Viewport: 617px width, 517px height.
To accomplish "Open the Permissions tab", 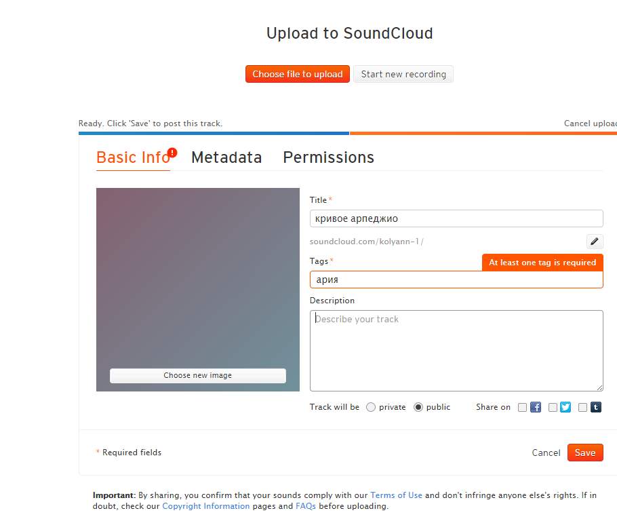I will coord(329,157).
